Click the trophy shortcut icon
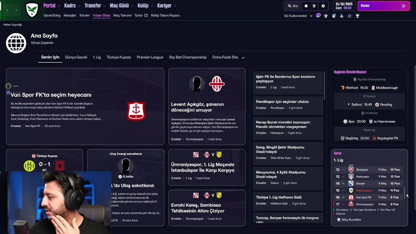Viewport: 416px width, 234px height. point(357,16)
